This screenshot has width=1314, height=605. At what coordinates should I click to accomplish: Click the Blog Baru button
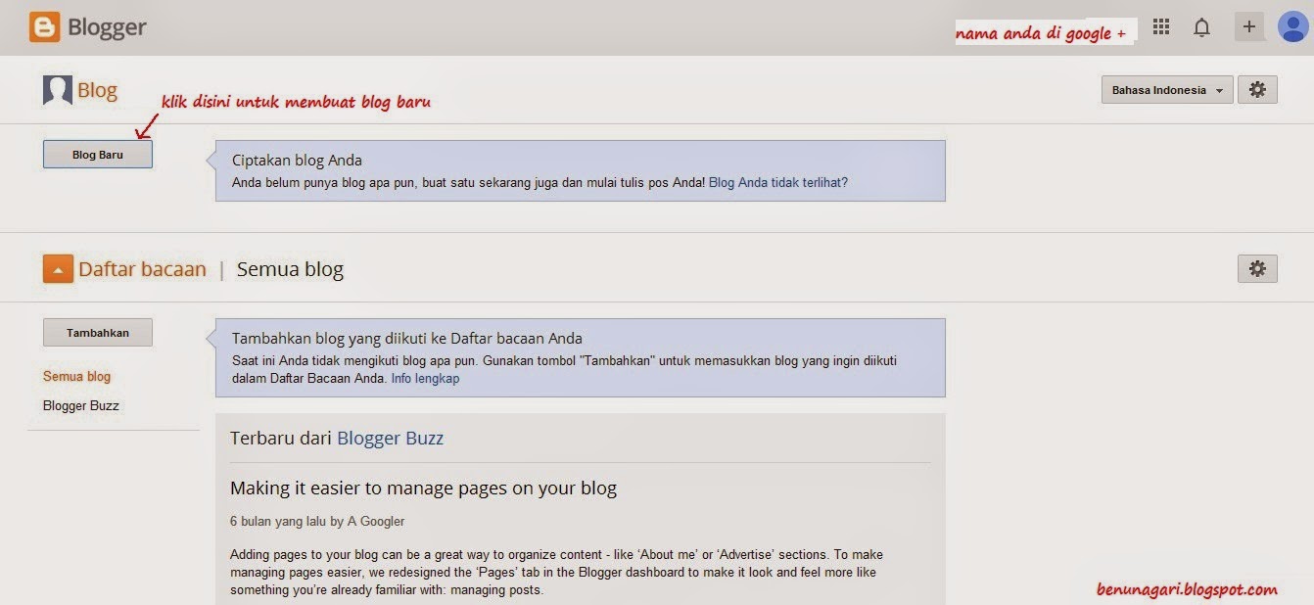tap(98, 155)
